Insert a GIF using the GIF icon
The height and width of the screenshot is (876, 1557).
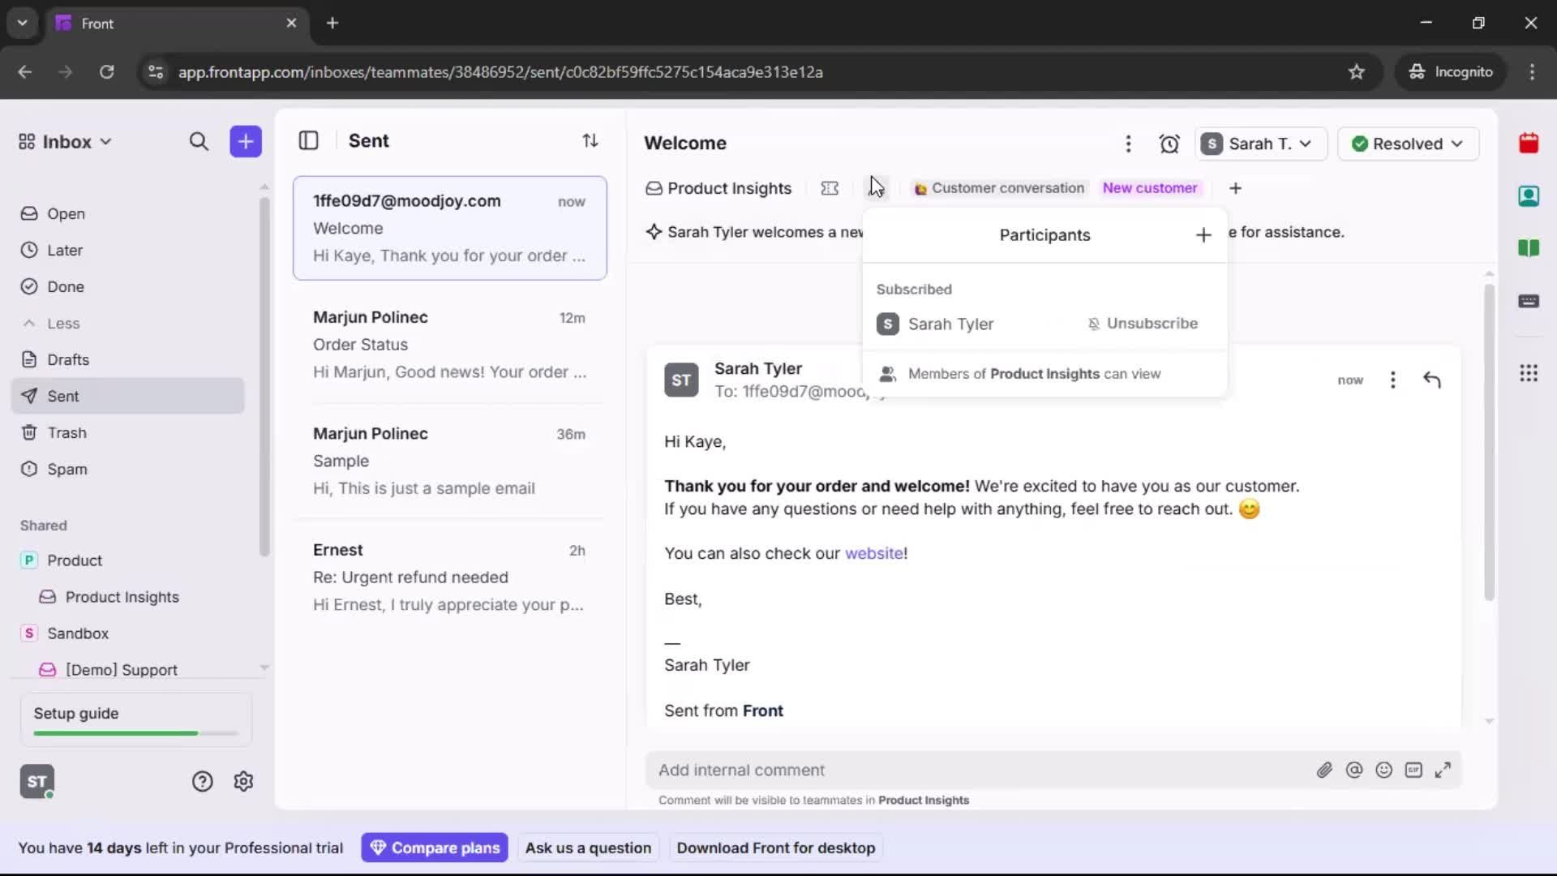tap(1414, 770)
